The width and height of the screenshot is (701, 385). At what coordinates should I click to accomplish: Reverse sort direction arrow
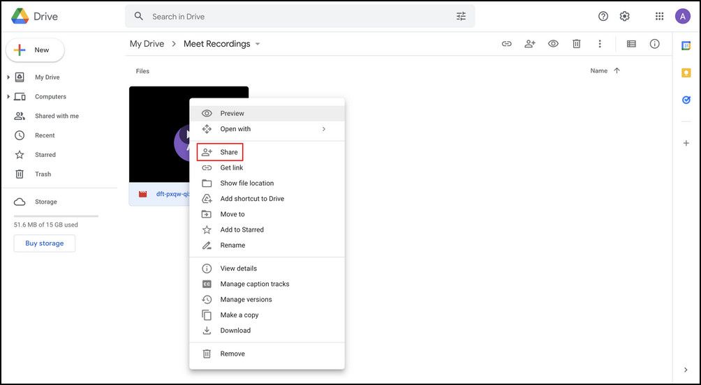click(x=617, y=70)
